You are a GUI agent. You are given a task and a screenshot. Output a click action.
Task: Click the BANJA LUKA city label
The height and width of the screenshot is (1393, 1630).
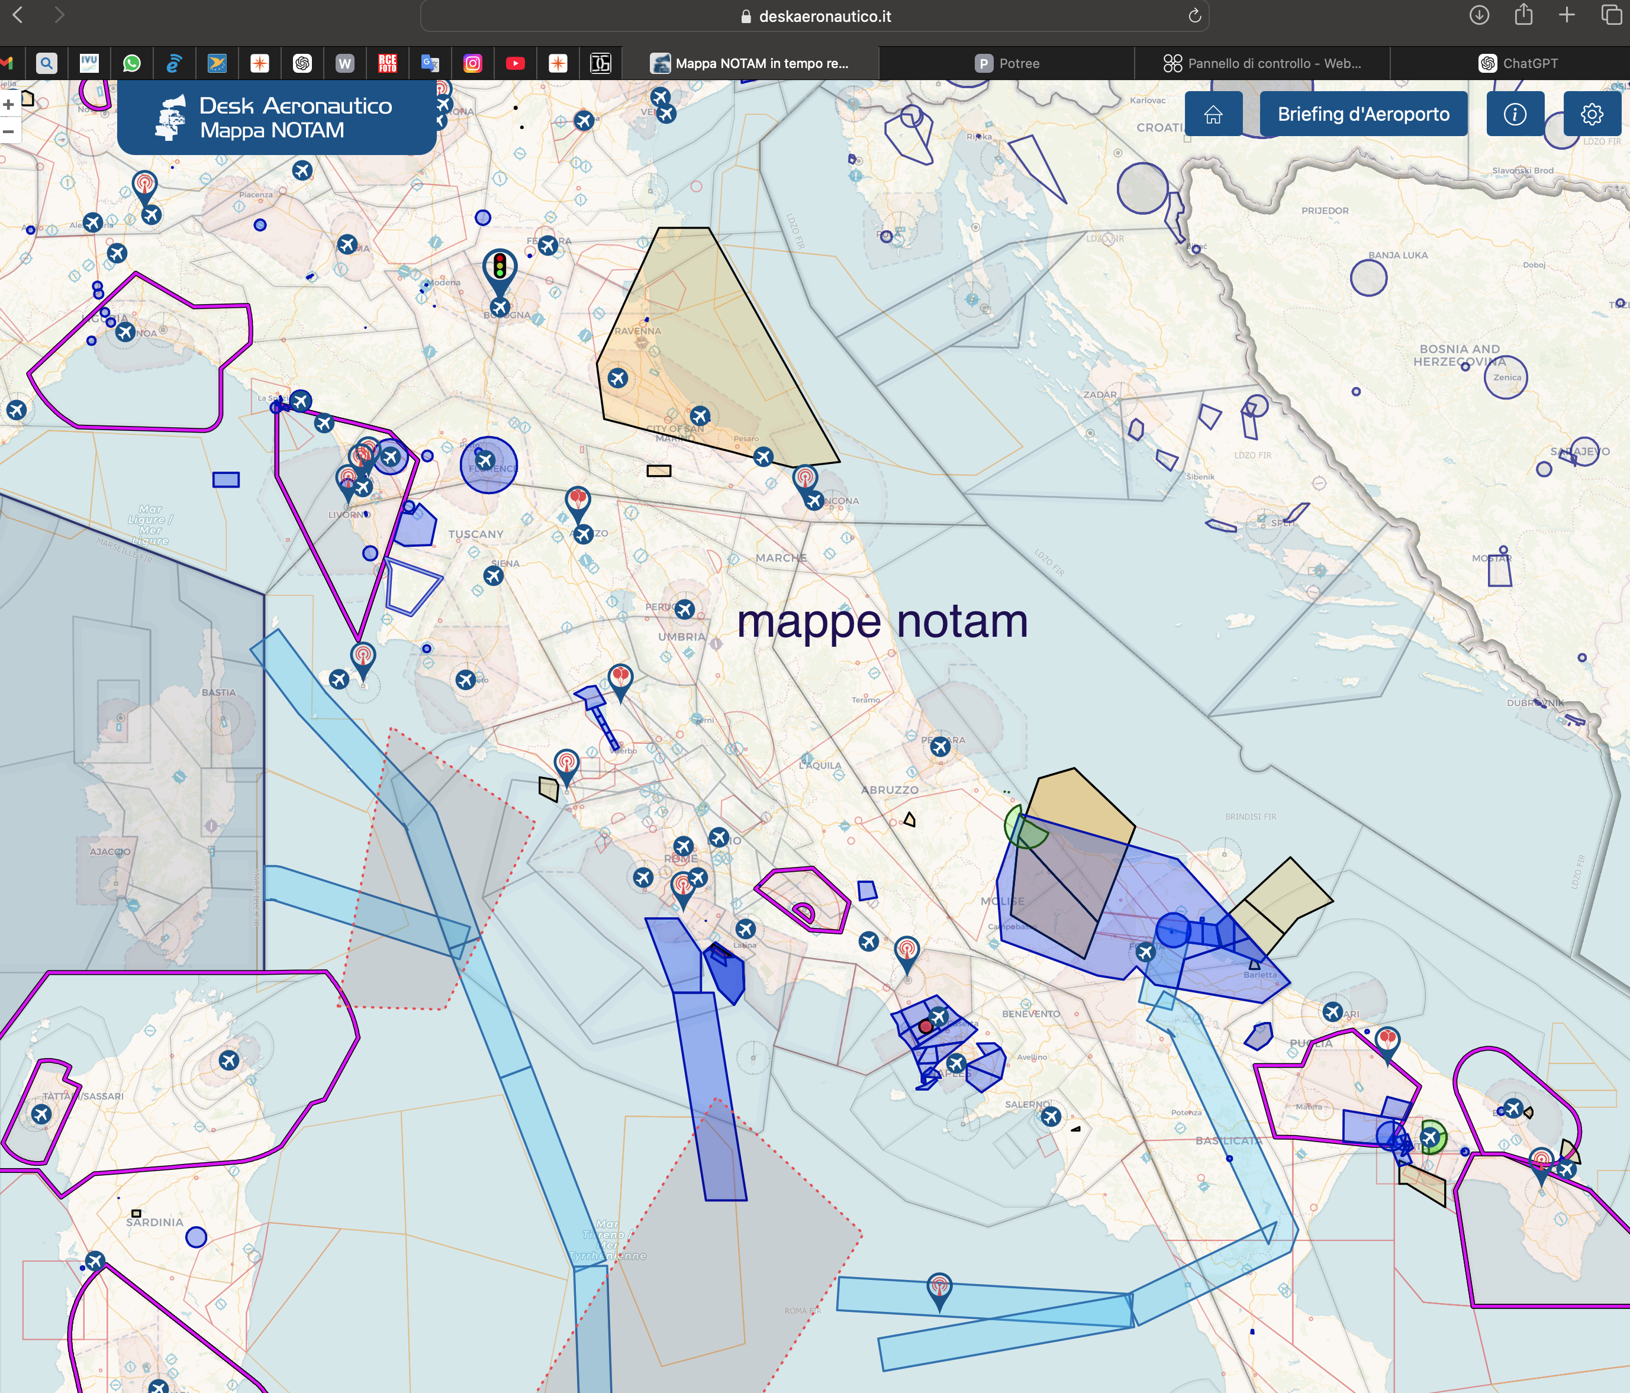(1398, 255)
